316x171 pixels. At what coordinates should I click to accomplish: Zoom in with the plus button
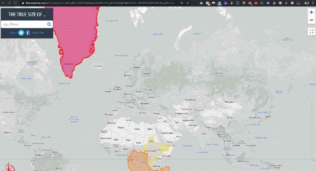311,12
